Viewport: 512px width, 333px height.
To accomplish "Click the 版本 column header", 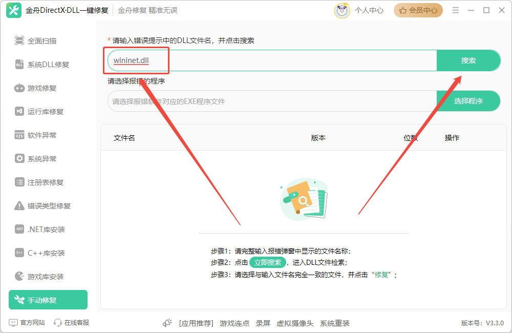I will tap(318, 138).
